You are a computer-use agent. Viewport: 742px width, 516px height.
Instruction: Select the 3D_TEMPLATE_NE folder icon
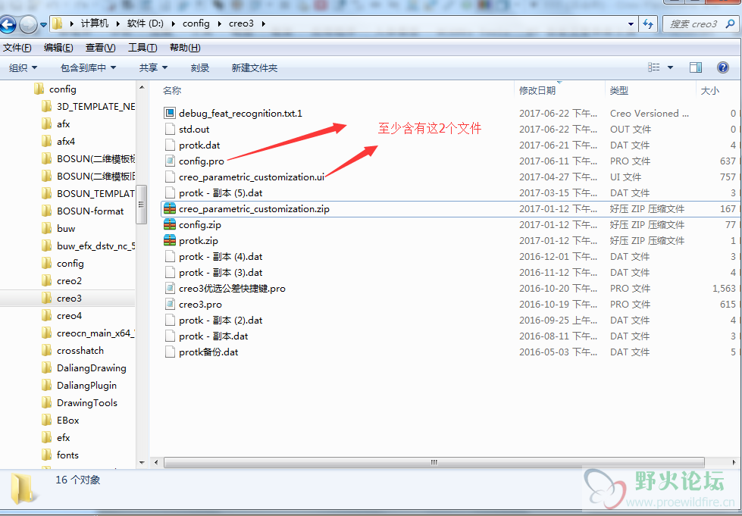[x=46, y=106]
